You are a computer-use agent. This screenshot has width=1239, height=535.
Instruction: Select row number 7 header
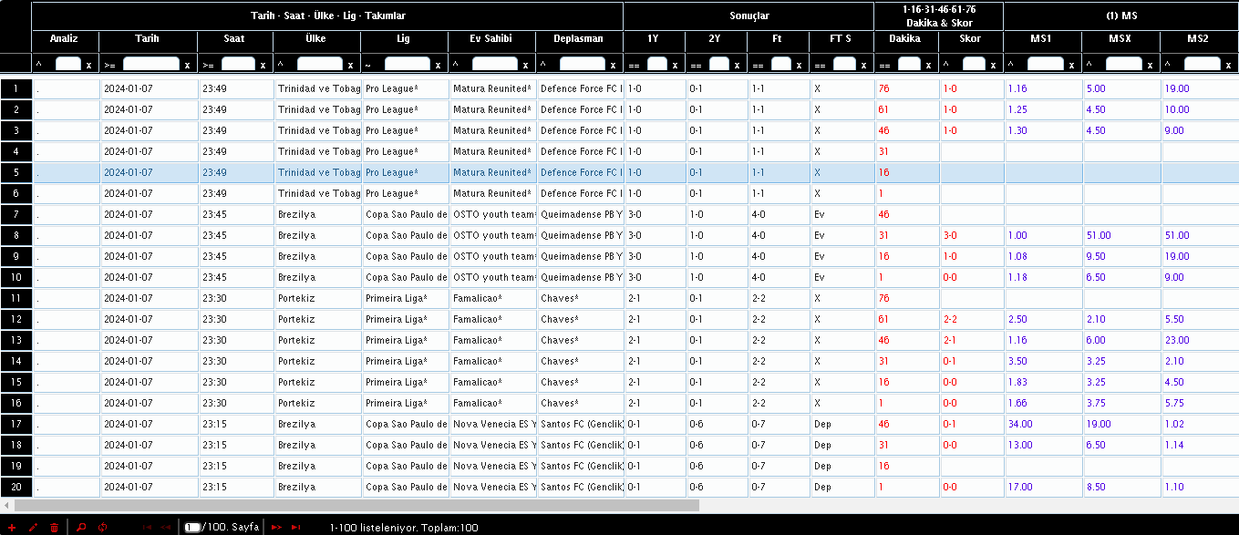tap(15, 214)
